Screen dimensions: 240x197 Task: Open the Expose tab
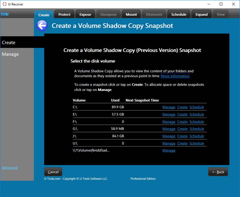(x=85, y=14)
